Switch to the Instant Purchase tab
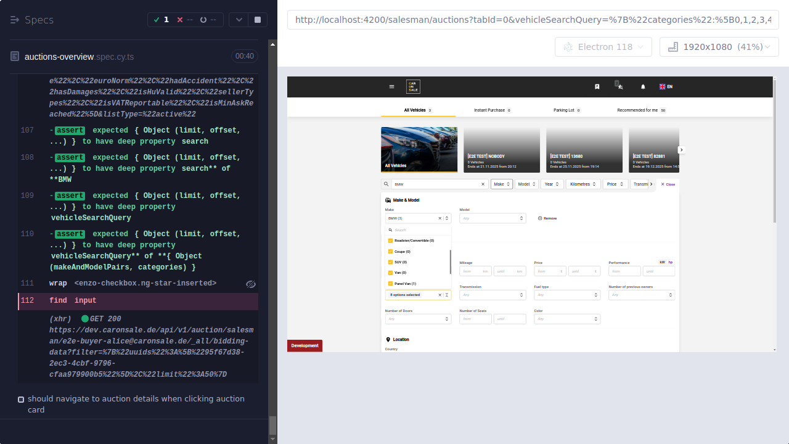Viewport: 789px width, 444px height. point(491,110)
